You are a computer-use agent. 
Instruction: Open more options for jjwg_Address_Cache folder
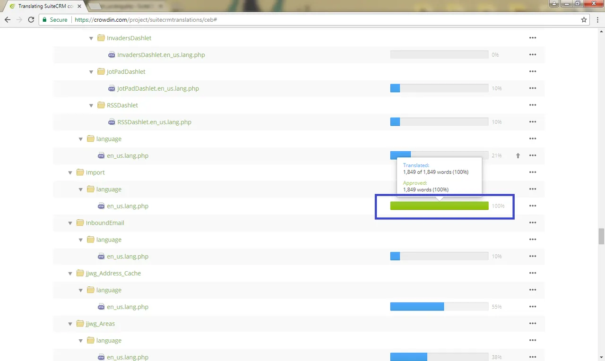(533, 273)
